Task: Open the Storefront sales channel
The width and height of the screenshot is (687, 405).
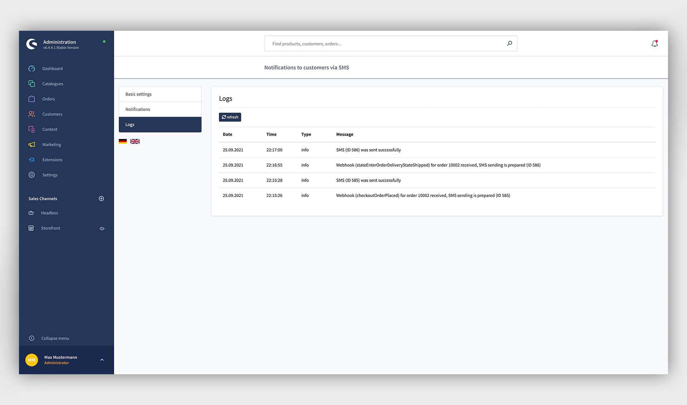Action: click(50, 228)
